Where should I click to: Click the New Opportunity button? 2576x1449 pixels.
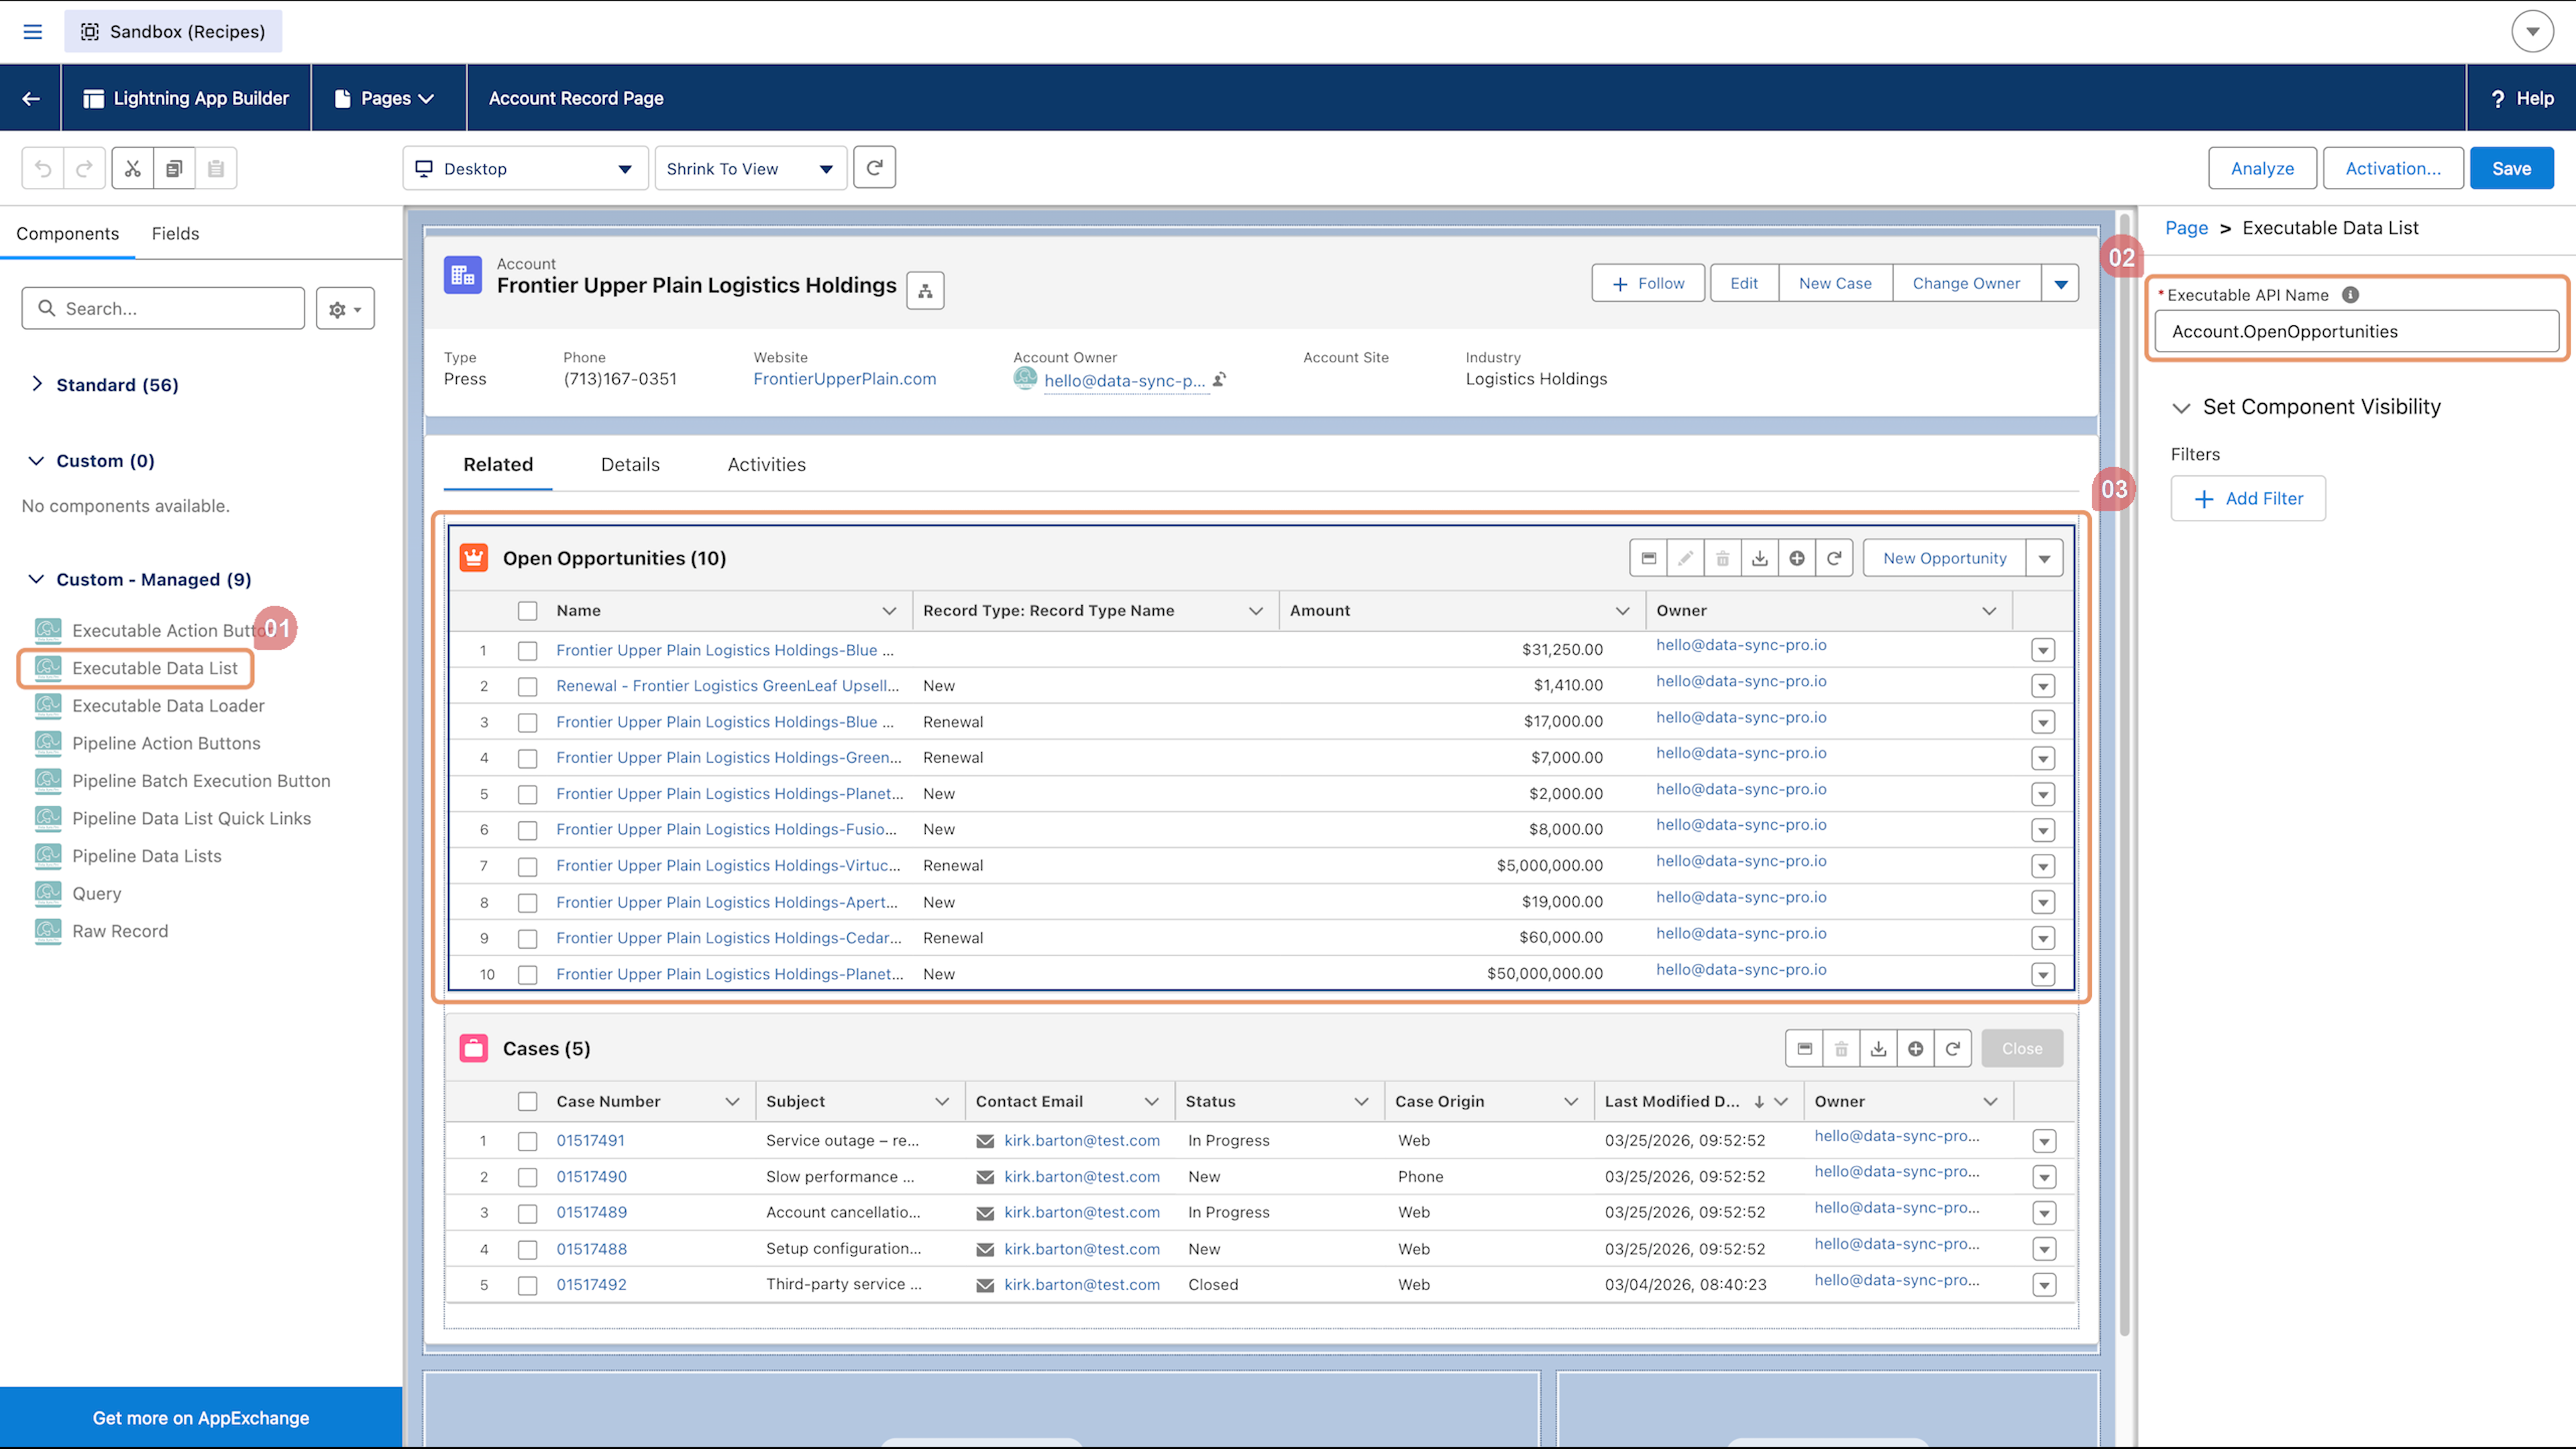[1944, 558]
